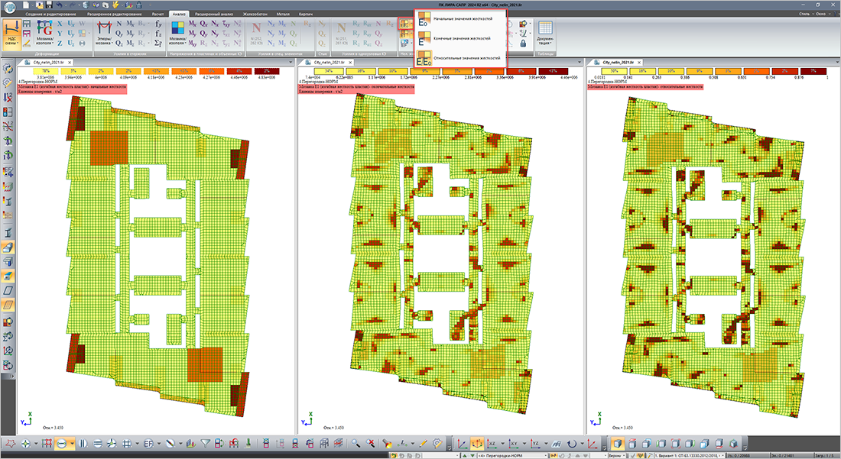841x459 pixels.
Task: Switch to XY plane projection
Action: (514, 444)
